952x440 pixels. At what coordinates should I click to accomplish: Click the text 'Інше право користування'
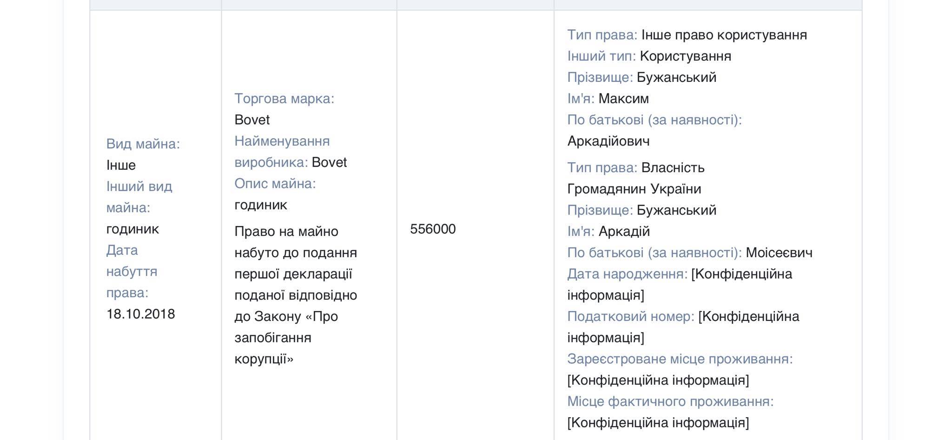pyautogui.click(x=724, y=35)
